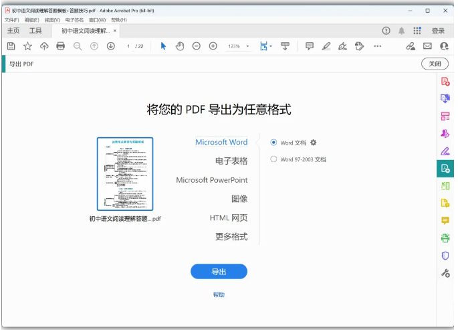458x330 pixels.
Task: Open Word export settings gear
Action: click(x=313, y=143)
